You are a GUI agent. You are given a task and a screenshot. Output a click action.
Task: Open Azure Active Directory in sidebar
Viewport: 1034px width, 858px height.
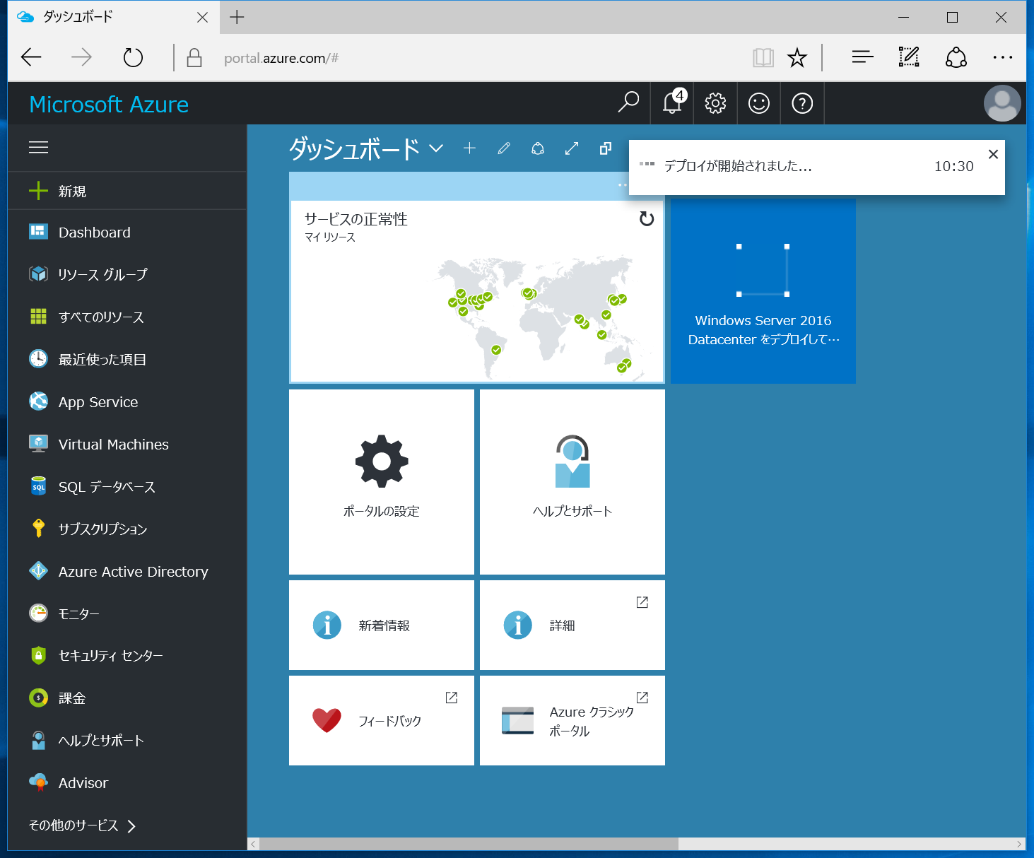tap(127, 571)
